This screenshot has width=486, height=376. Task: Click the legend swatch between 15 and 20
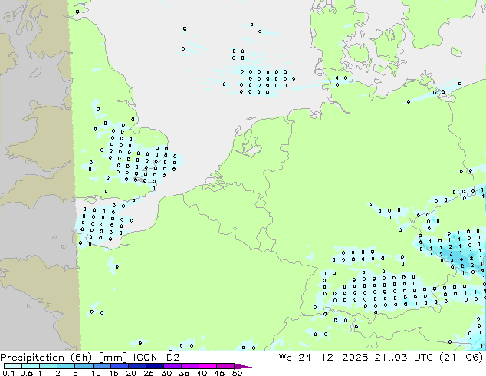(119, 366)
